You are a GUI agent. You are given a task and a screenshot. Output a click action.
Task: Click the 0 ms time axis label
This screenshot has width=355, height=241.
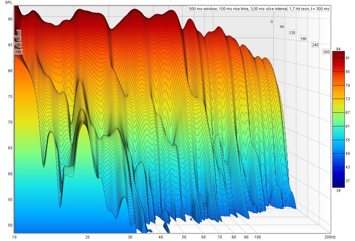point(272,21)
